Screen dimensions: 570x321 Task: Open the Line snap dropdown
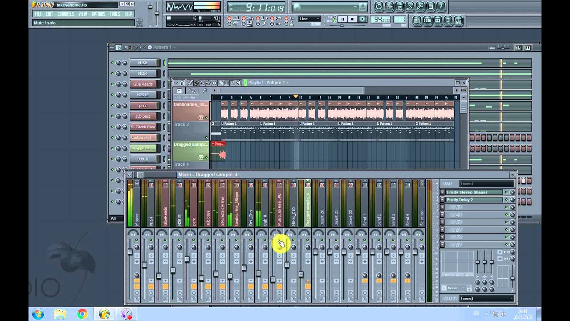tap(309, 19)
